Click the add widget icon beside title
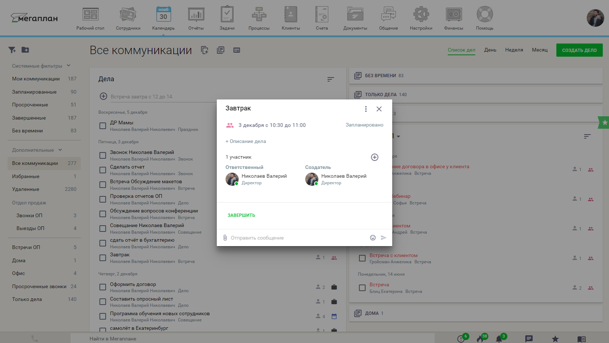Viewport: 609px width, 343px height. [205, 50]
